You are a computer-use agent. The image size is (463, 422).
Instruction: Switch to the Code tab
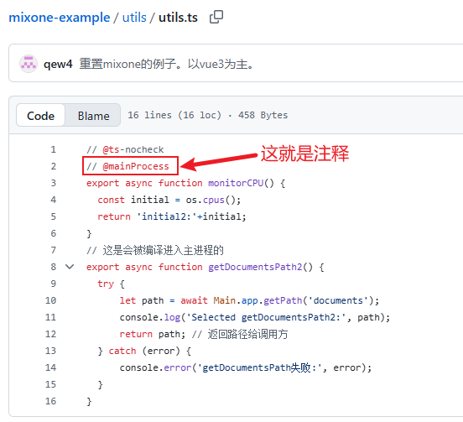(x=41, y=116)
